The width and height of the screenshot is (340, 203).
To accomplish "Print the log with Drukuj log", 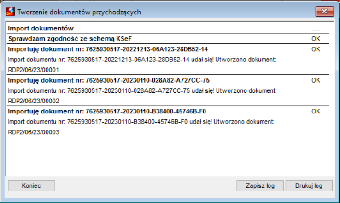I will 309,186.
